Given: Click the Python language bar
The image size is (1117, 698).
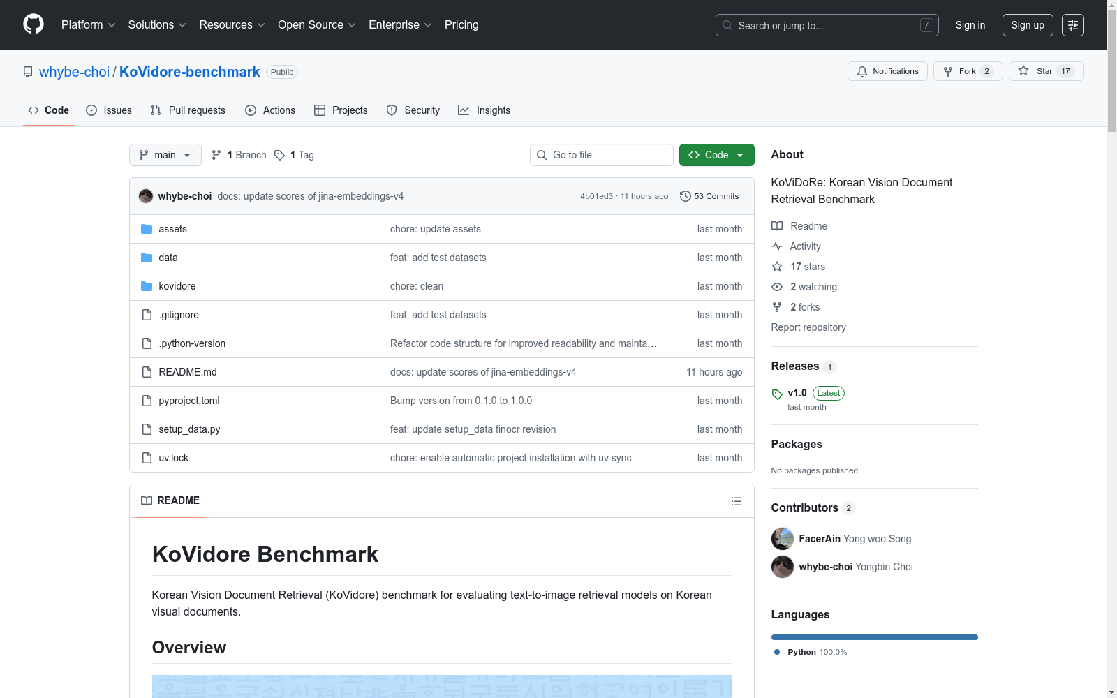Looking at the screenshot, I should point(875,637).
